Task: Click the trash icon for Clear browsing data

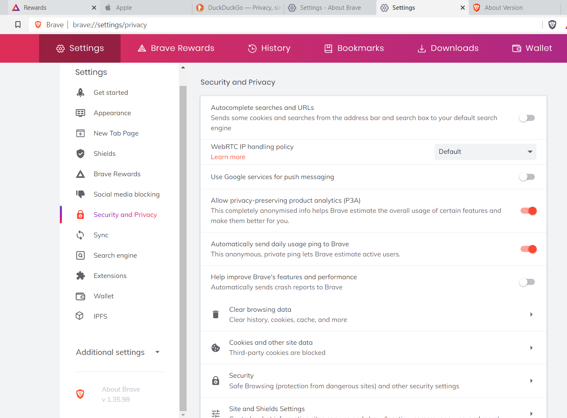Action: point(215,314)
